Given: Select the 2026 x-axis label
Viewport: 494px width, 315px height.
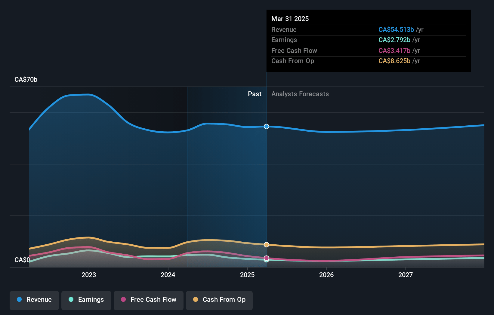Looking at the screenshot, I should pyautogui.click(x=326, y=275).
